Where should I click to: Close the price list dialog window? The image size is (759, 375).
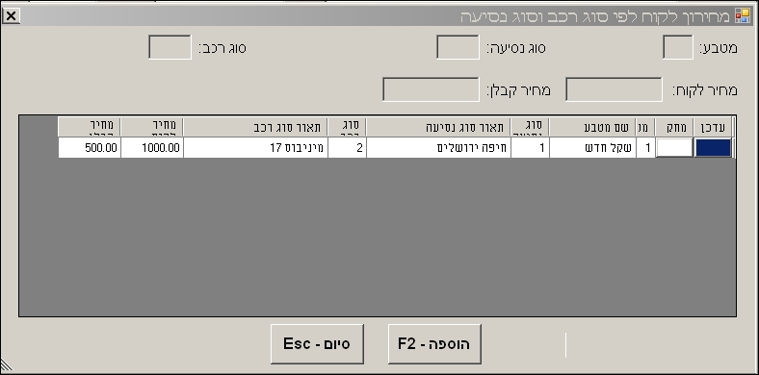(11, 16)
